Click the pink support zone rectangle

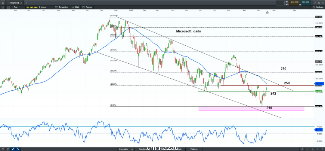pyautogui.click(x=251, y=109)
